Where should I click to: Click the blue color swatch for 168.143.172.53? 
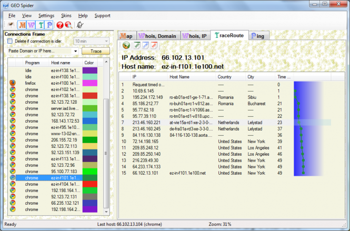[x=89, y=121]
